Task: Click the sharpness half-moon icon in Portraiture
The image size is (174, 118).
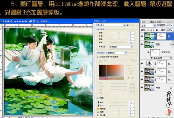Action: 98,102
